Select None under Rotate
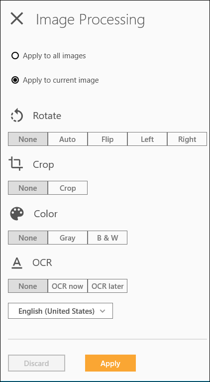Viewport: 210px width, 382px height. [28, 139]
